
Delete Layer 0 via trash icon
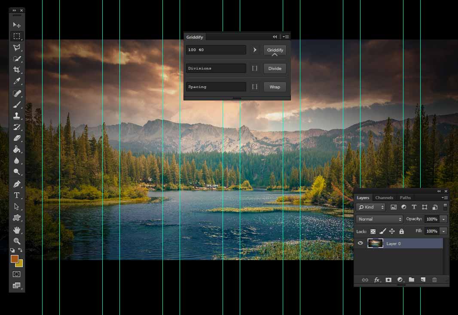pos(434,280)
